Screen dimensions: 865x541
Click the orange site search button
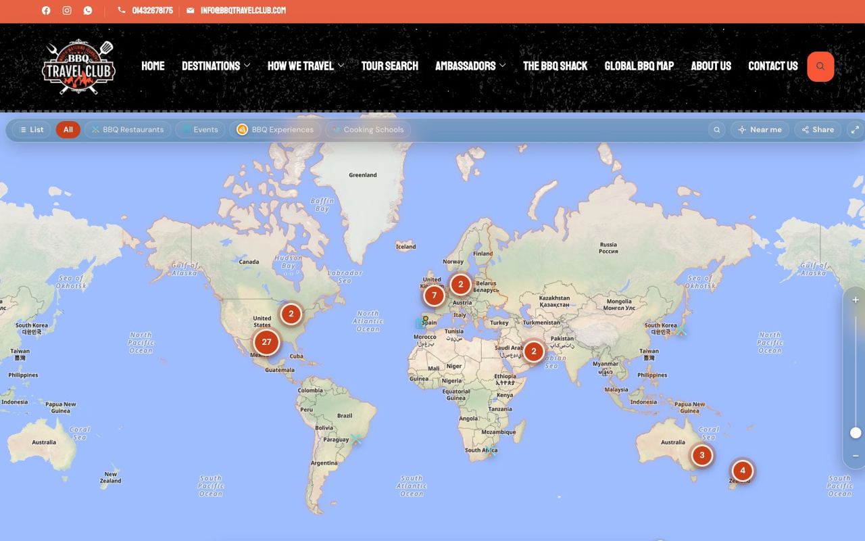pyautogui.click(x=820, y=66)
